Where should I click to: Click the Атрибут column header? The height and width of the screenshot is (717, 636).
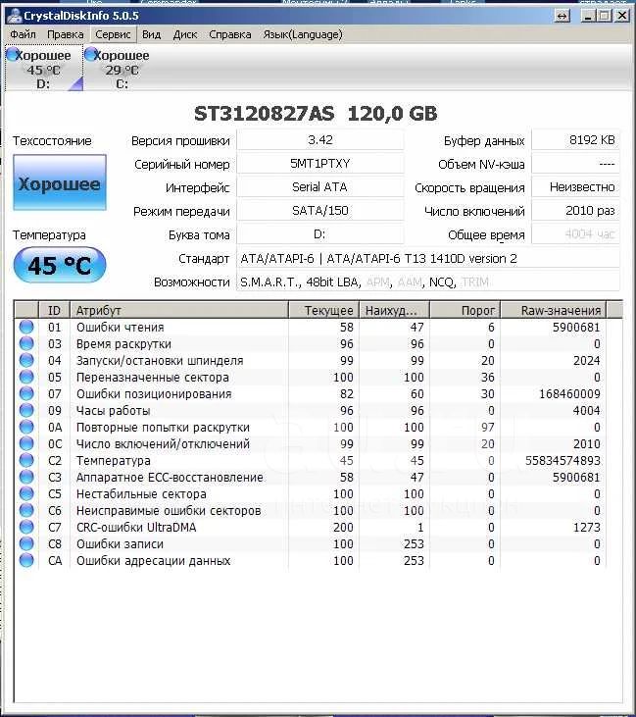pos(179,310)
